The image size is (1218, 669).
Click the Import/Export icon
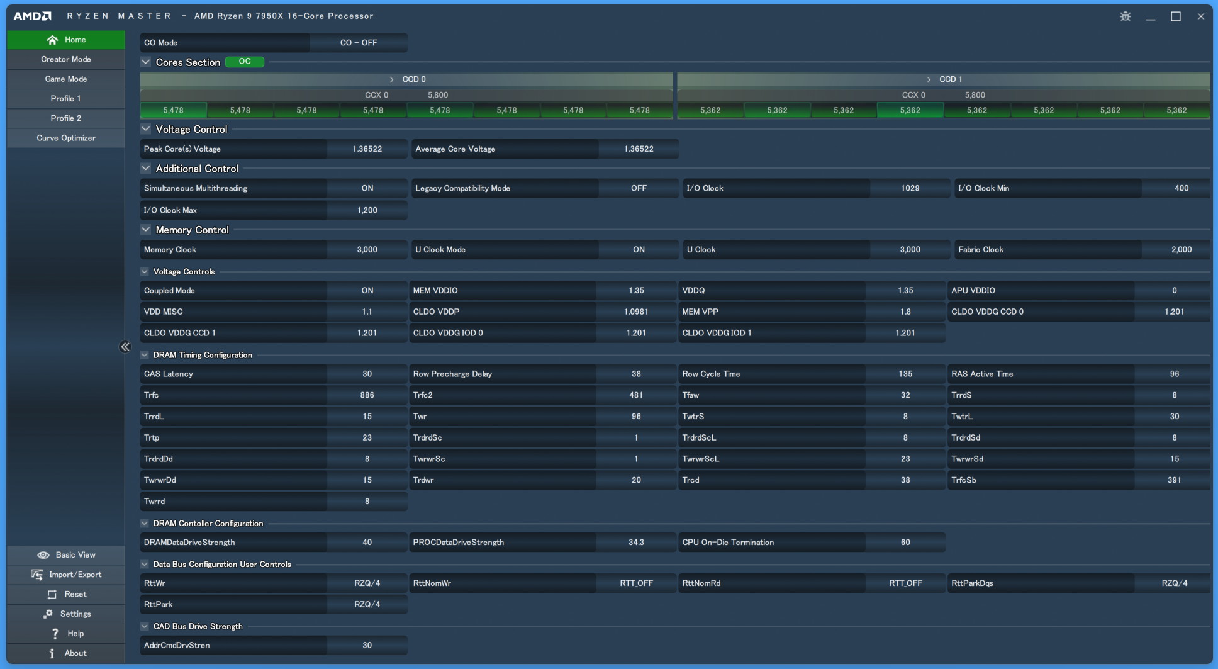coord(37,575)
